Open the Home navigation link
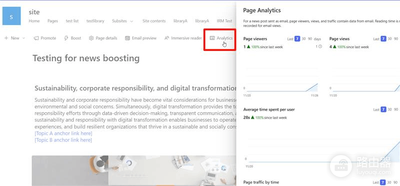Viewport: 400px width, 186px height. pos(34,21)
